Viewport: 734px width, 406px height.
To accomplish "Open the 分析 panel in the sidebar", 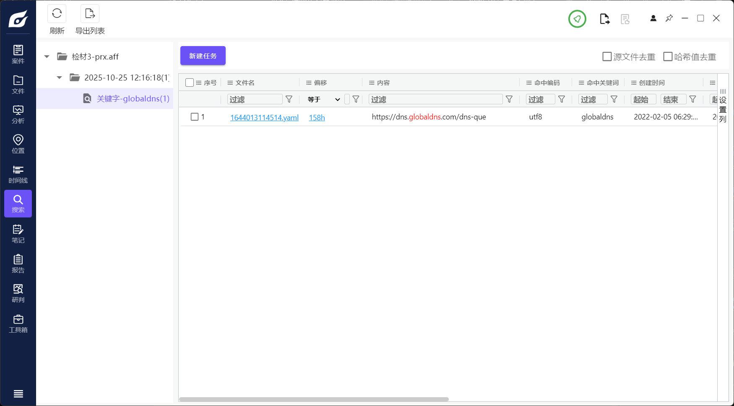I will 18,114.
